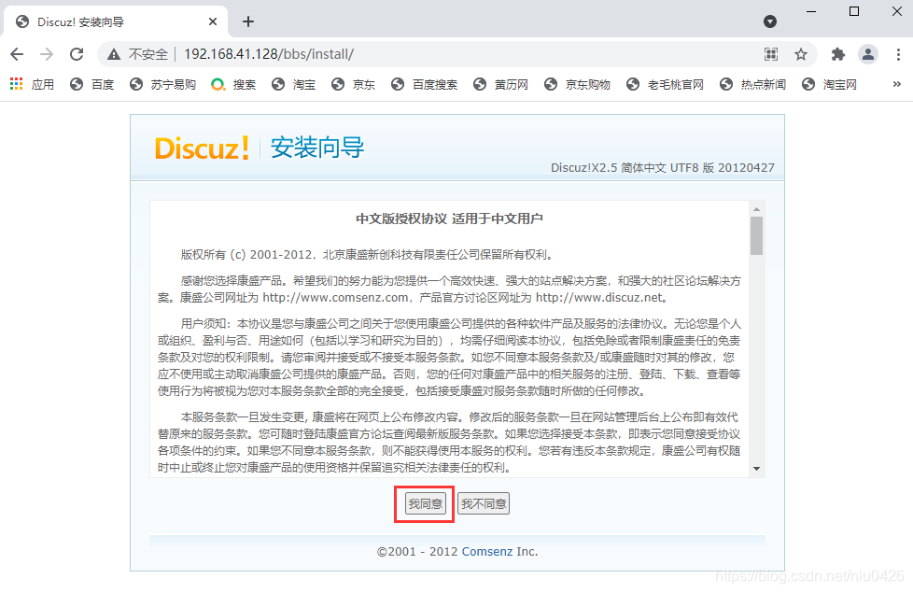
Task: Click the not-secure warning triangle icon
Action: (114, 54)
